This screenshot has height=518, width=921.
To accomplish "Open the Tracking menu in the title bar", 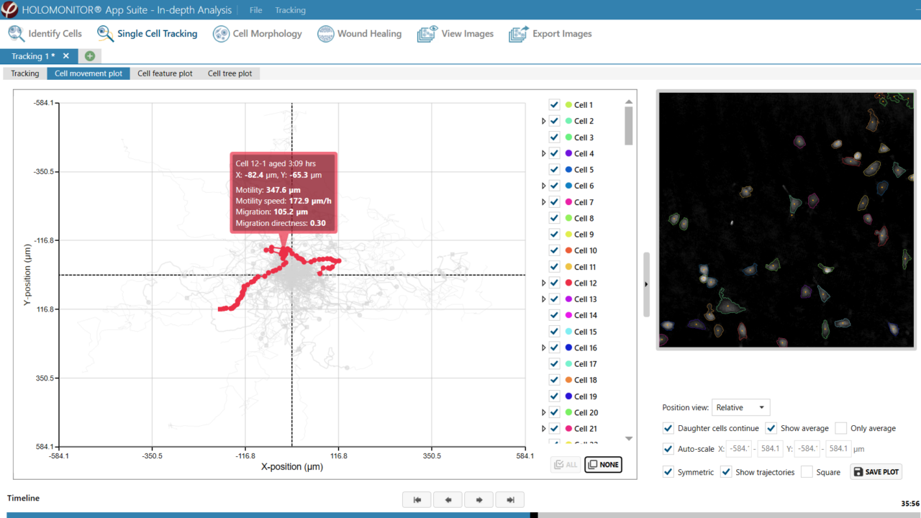I will [289, 10].
